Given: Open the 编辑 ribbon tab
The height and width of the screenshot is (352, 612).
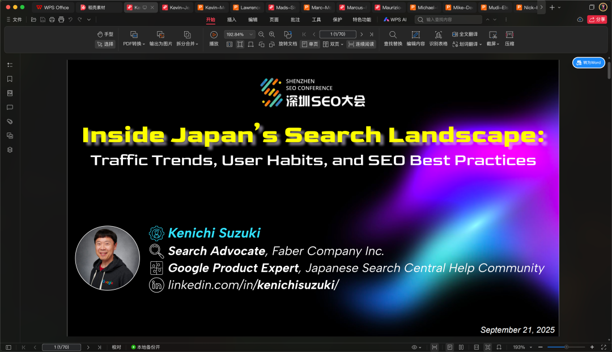Looking at the screenshot, I should tap(253, 19).
